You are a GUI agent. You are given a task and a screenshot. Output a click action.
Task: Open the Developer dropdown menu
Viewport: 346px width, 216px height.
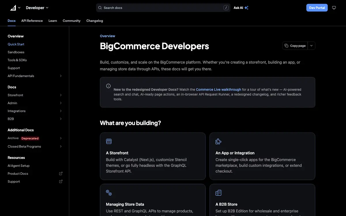[x=37, y=8]
